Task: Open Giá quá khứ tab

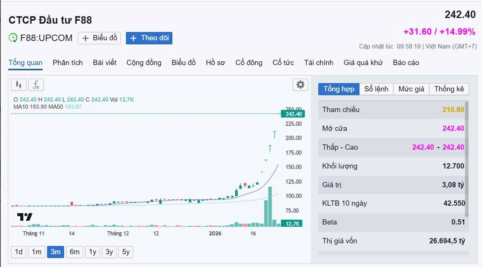Action: tap(363, 63)
